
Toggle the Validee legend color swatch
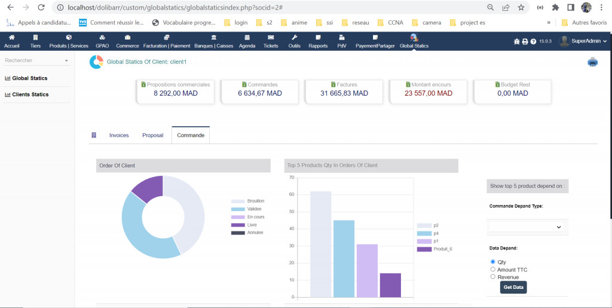click(x=238, y=209)
